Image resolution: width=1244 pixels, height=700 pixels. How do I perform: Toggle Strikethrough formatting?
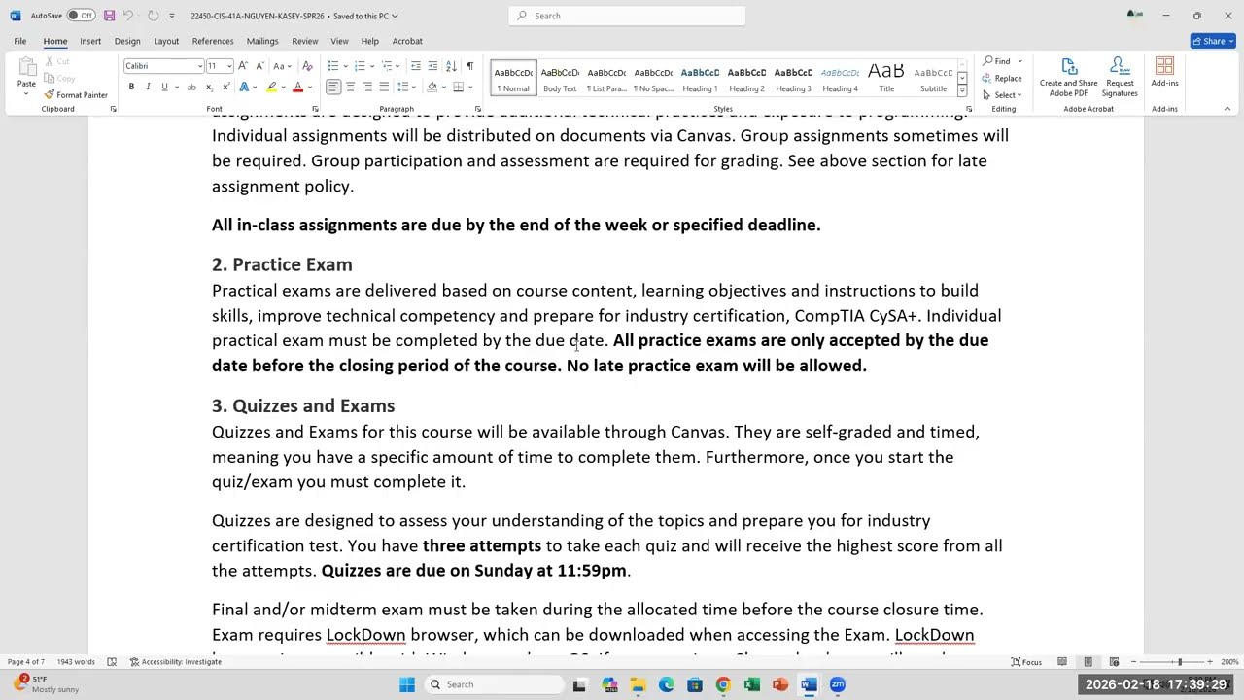[x=191, y=87]
